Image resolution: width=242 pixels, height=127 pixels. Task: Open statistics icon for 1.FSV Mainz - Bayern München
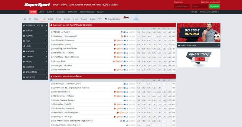pos(127,57)
